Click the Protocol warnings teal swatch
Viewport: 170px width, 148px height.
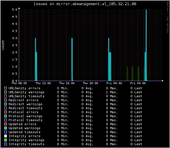click(x=5, y=116)
